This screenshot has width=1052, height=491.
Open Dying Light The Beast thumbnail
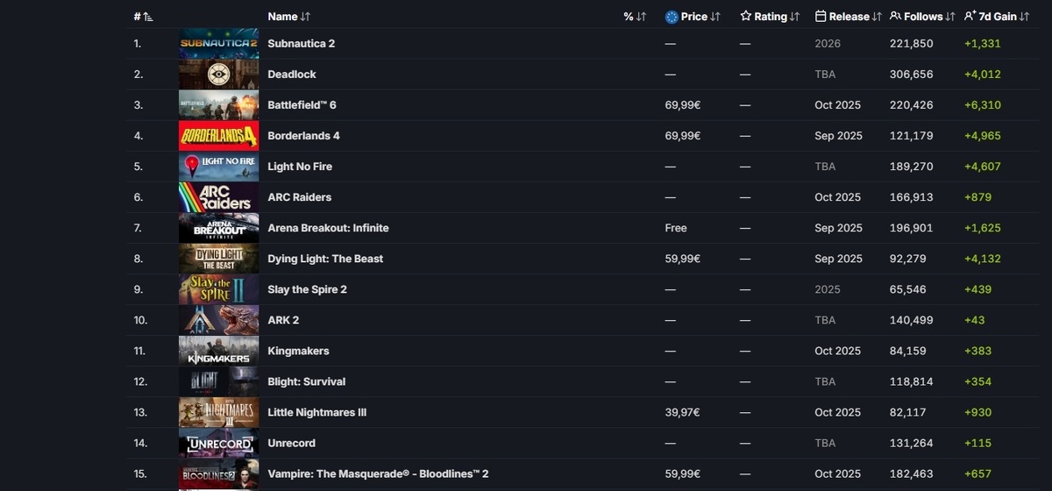pos(218,258)
